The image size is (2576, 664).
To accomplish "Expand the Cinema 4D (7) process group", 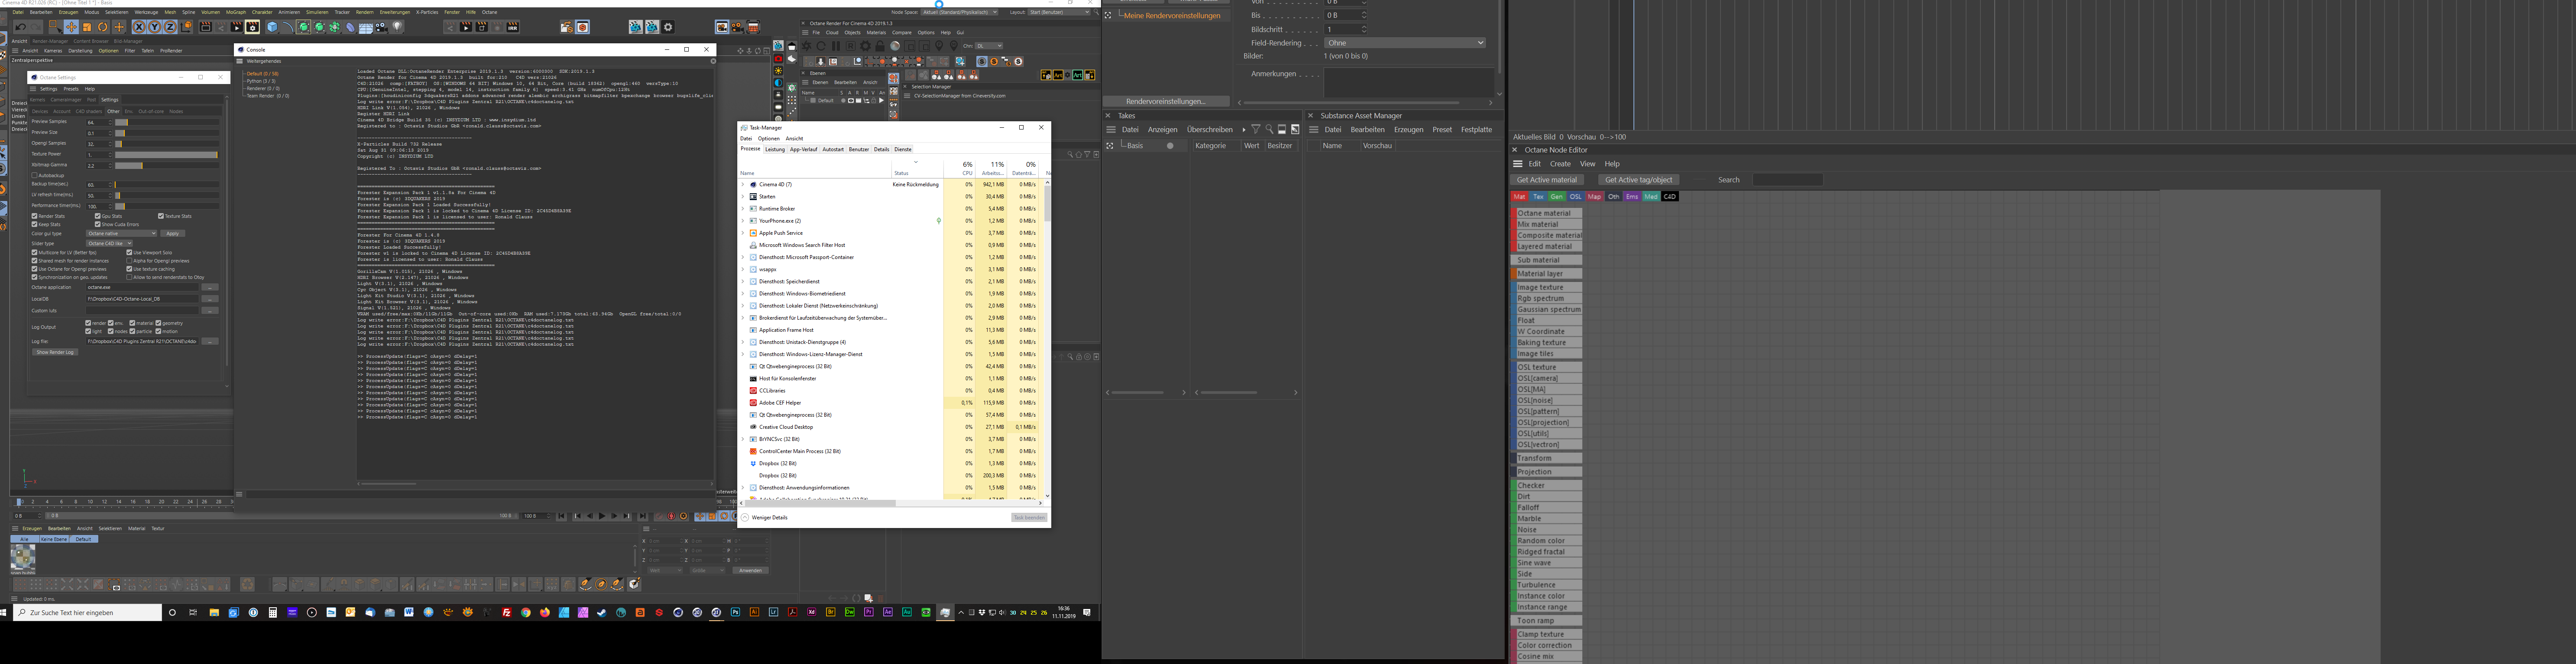I will click(743, 185).
